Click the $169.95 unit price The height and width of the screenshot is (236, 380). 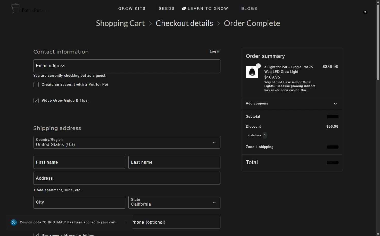click(272, 77)
